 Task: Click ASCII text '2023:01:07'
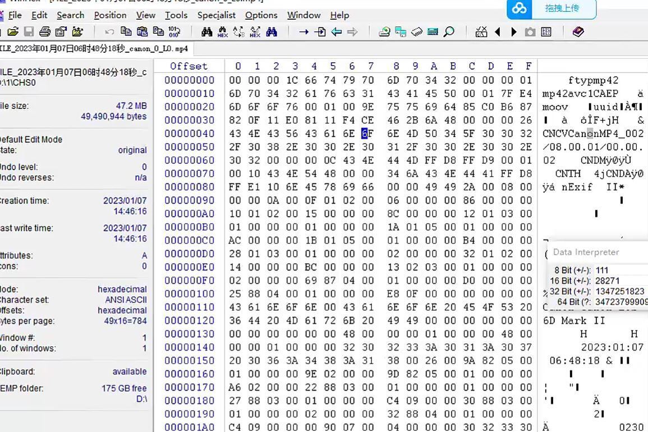(612, 347)
